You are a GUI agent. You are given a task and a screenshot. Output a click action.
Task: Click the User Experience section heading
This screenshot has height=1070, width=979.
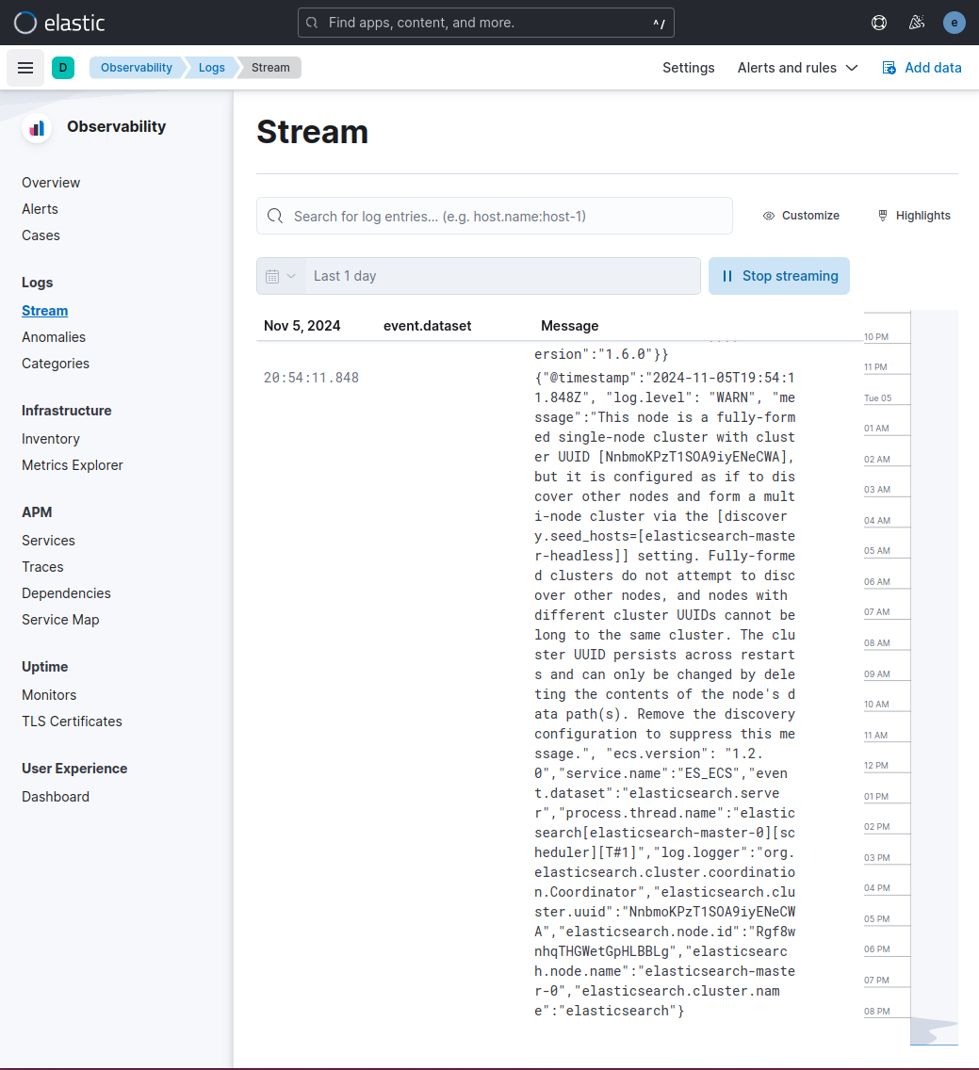coord(74,769)
